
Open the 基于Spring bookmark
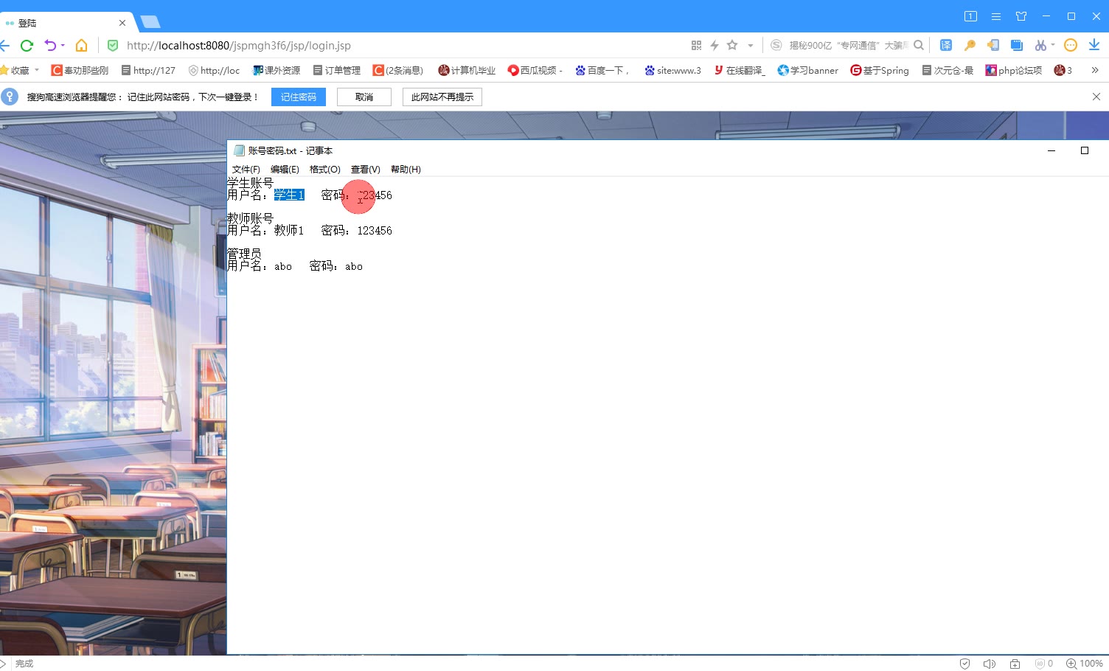[880, 71]
